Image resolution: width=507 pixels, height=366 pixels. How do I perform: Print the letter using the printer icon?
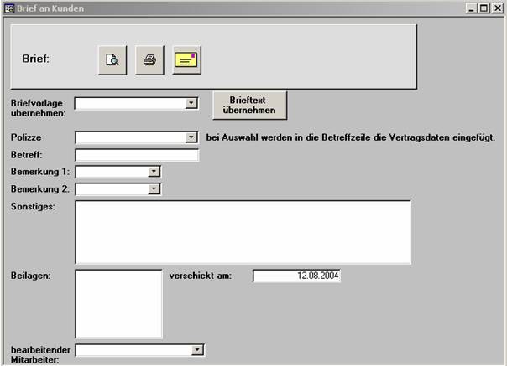149,59
